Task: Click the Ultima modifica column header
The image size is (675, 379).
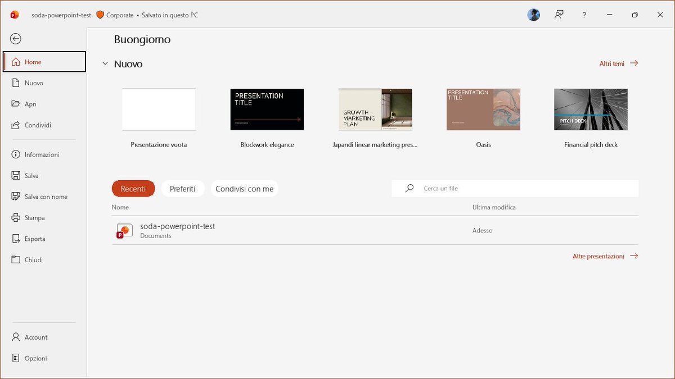Action: 494,207
